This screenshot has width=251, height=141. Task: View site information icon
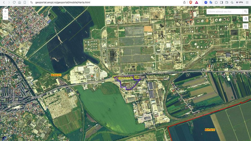click(32, 2)
